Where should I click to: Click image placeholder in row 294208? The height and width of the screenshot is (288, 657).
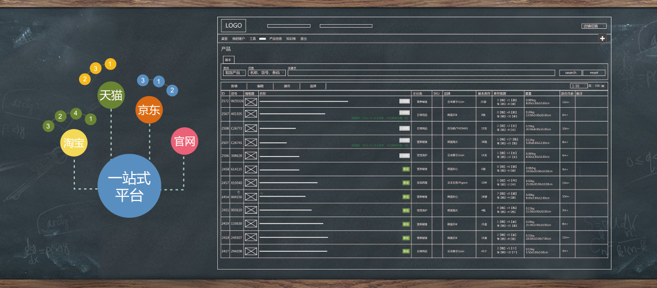(251, 251)
